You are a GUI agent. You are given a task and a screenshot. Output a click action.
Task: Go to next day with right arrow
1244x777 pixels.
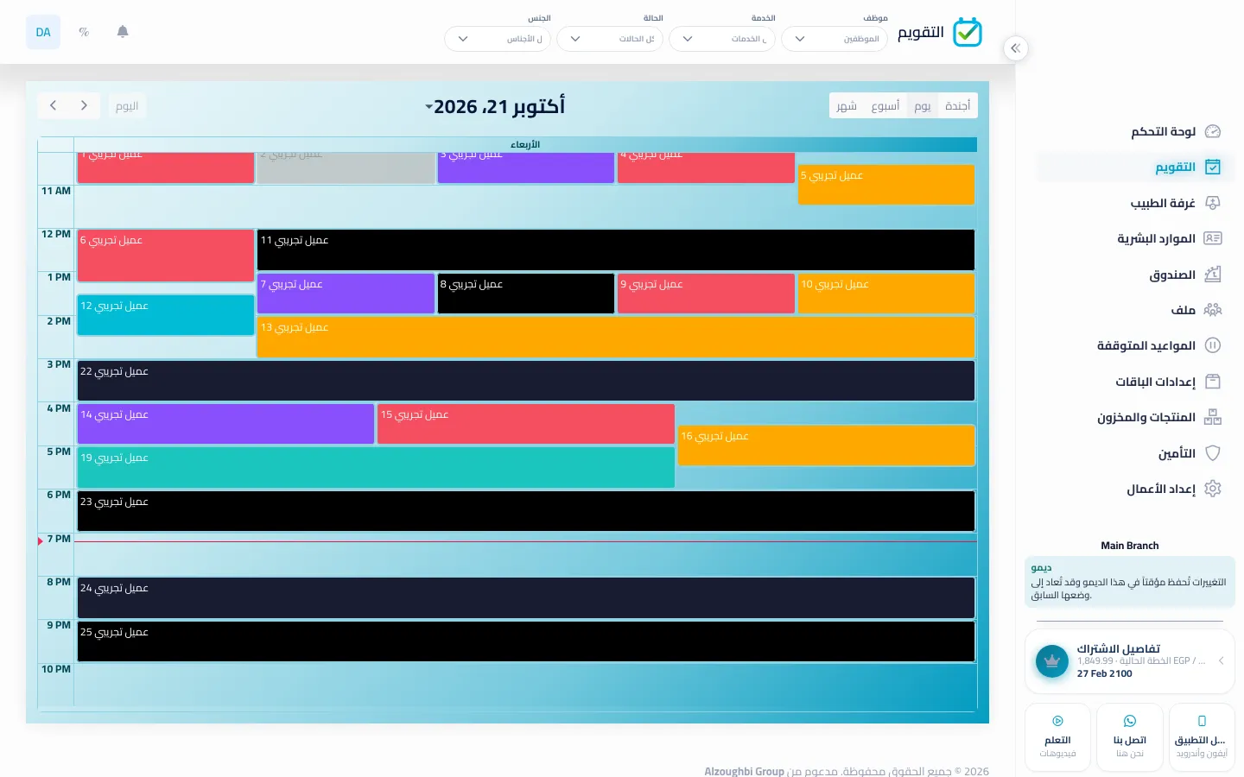pyautogui.click(x=84, y=105)
